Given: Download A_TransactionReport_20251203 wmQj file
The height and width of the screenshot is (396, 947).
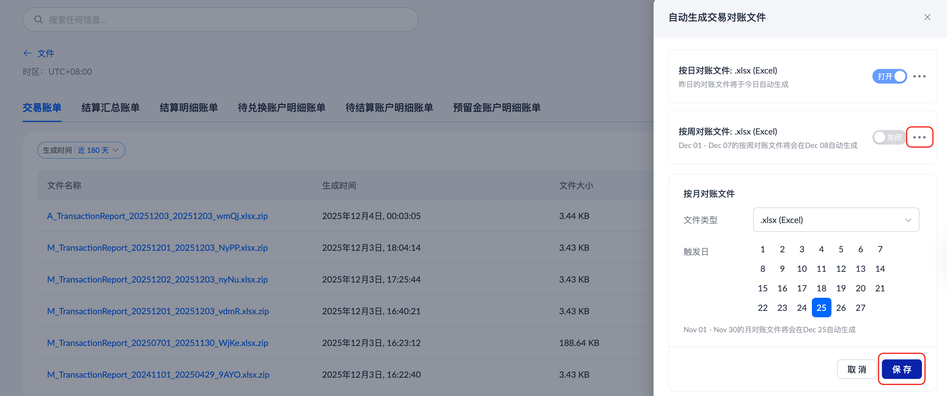Looking at the screenshot, I should coord(157,216).
